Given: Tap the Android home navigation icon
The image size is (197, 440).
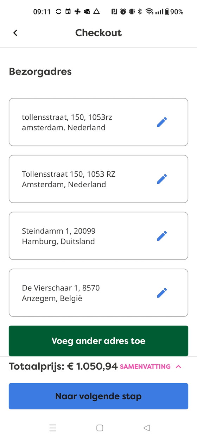Looking at the screenshot, I should (100, 428).
